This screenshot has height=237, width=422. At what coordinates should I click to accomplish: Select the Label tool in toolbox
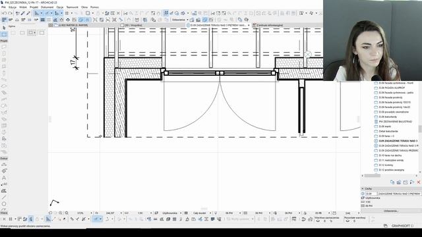pos(4,184)
